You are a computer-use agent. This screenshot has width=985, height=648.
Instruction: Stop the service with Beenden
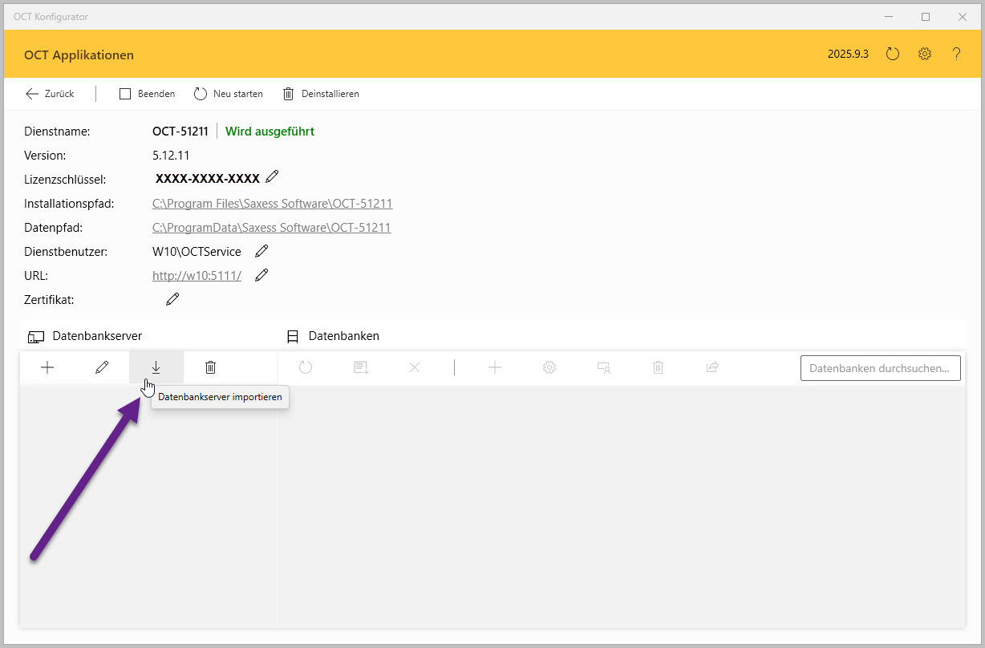pyautogui.click(x=148, y=94)
